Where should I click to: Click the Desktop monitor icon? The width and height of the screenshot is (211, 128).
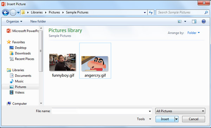(x=12, y=48)
